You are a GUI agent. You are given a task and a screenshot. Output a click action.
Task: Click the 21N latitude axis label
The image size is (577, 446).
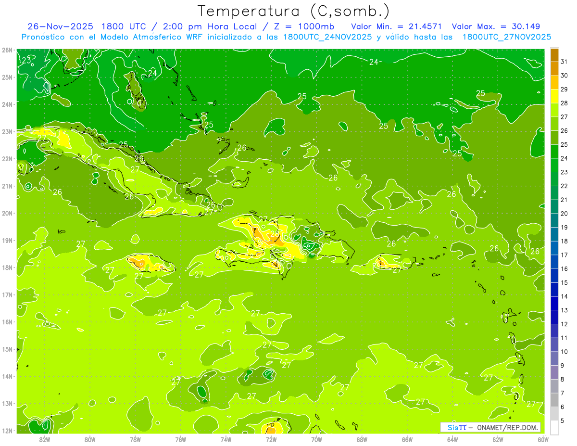(7, 186)
